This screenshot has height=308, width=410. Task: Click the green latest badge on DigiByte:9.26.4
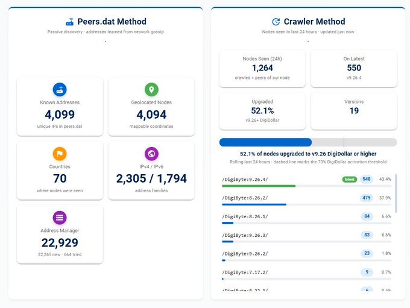[349, 180]
